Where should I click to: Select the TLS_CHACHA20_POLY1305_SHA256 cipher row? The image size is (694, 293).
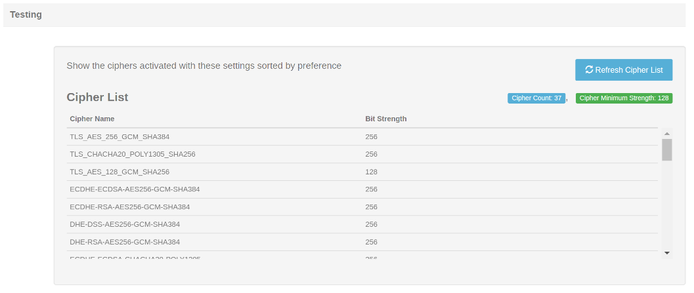pyautogui.click(x=362, y=154)
